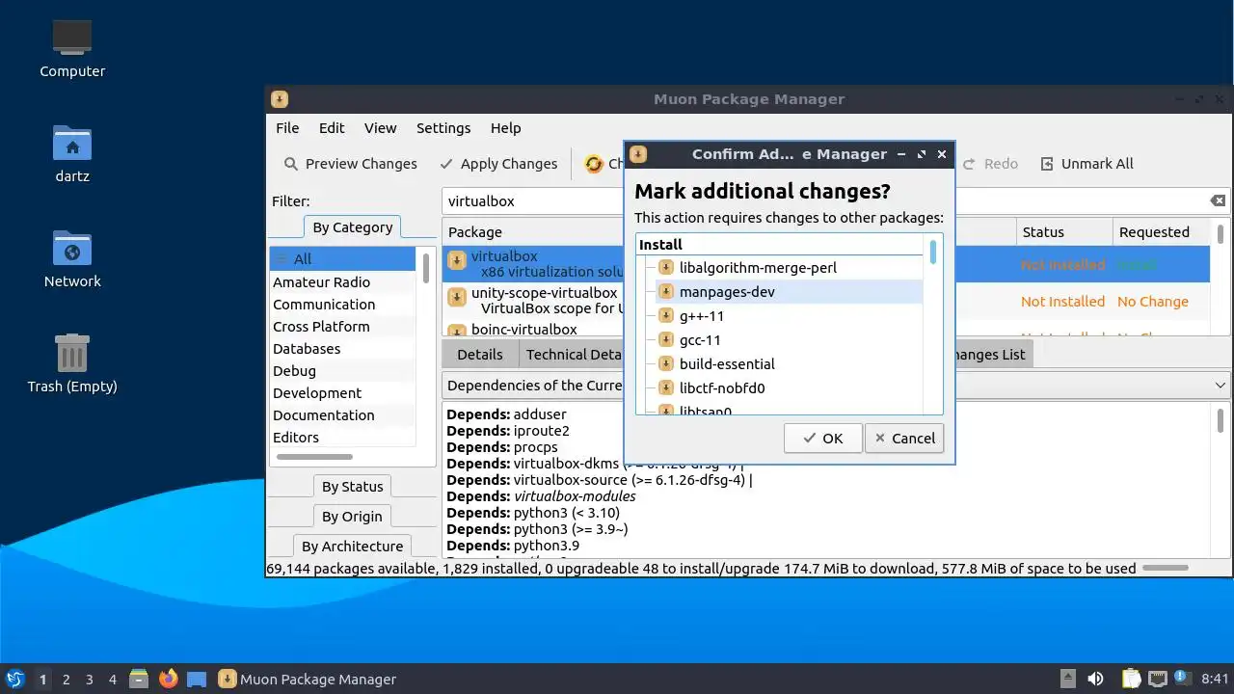This screenshot has width=1234, height=694.
Task: Switch to the By Origin filter tab
Action: (x=352, y=517)
